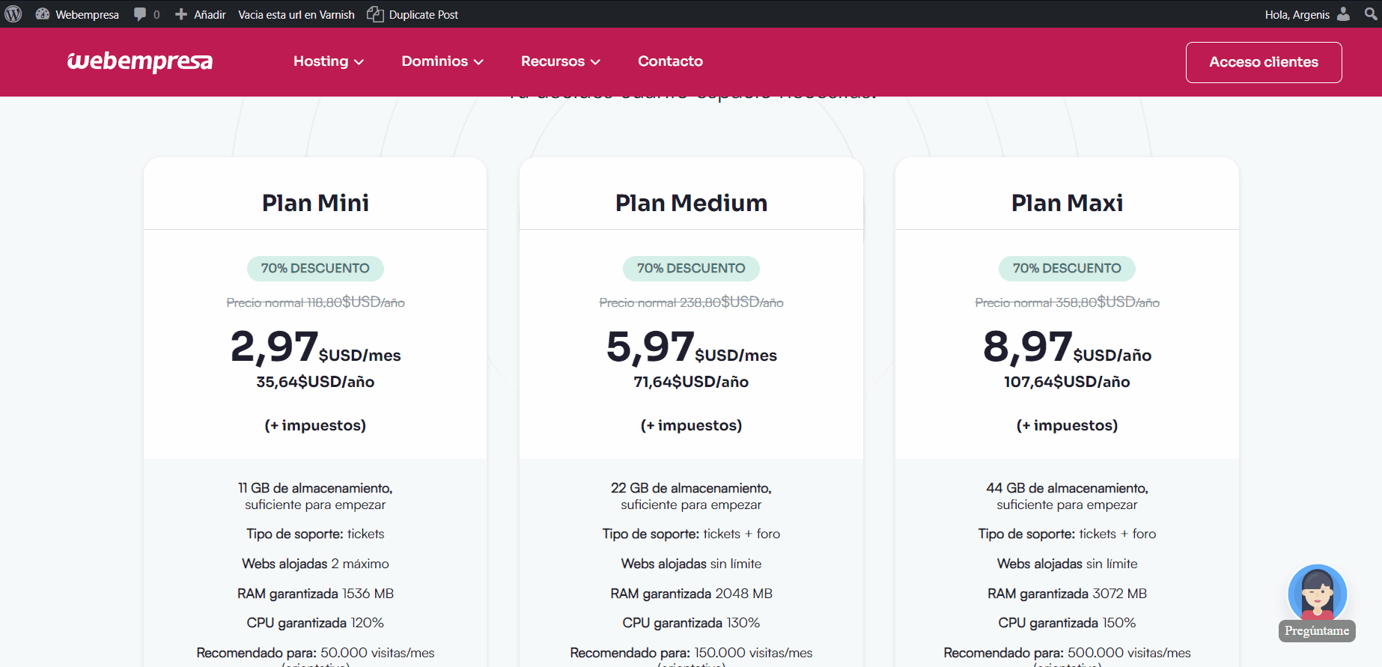Image resolution: width=1382 pixels, height=667 pixels.
Task: Click the Acceso clientes button
Action: point(1263,62)
